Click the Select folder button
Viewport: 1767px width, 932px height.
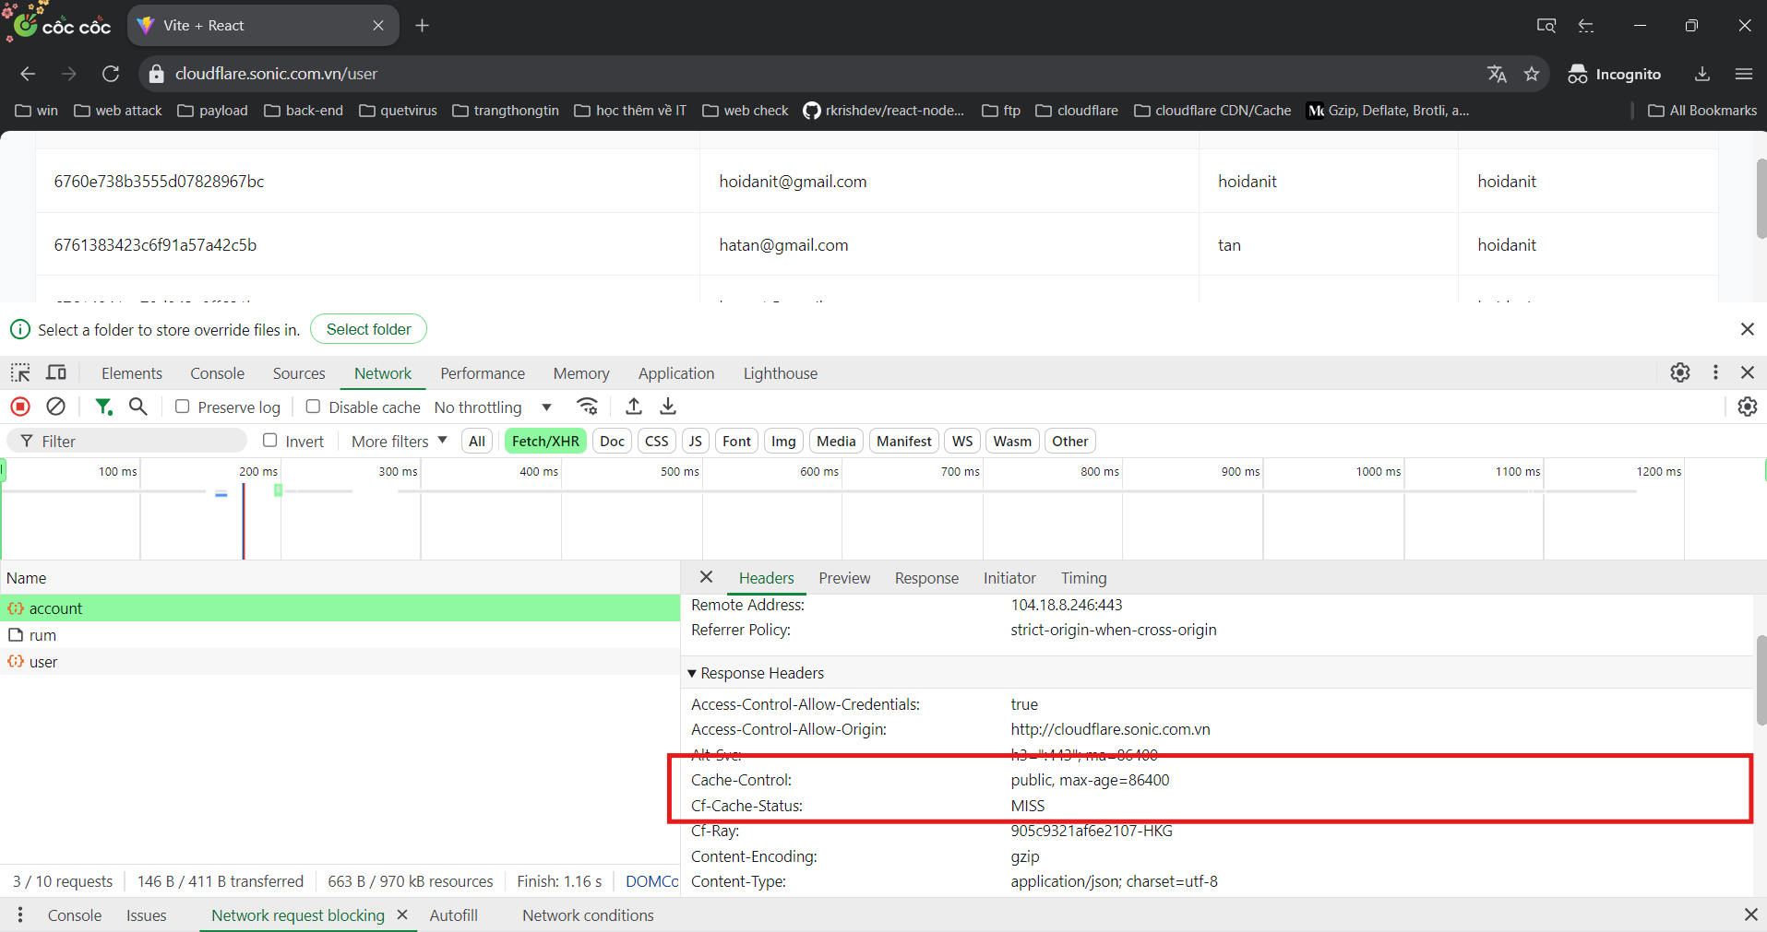[x=368, y=329]
